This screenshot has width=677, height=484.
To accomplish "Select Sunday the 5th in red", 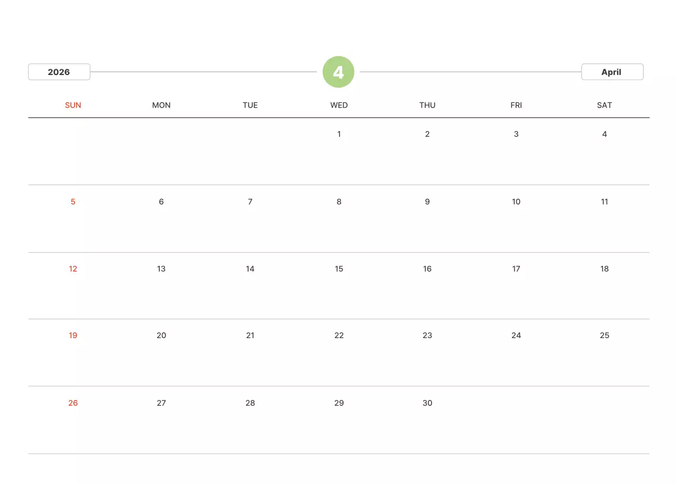I will (73, 202).
